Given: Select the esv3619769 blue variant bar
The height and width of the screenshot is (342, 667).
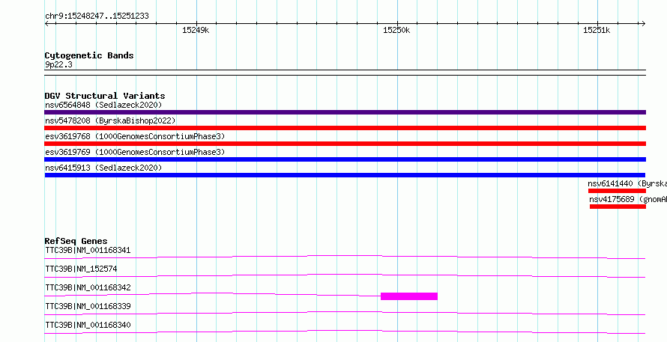Looking at the screenshot, I should [345, 159].
